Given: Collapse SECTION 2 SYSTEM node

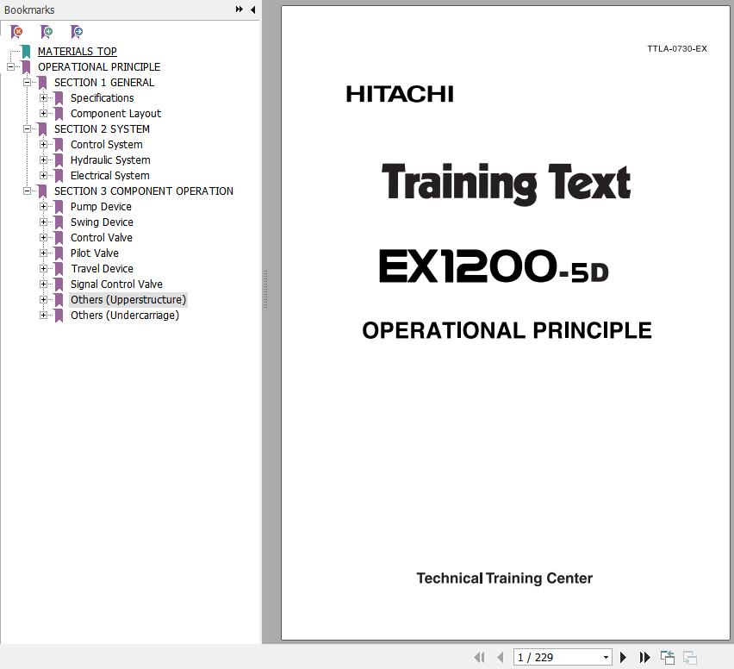Looking at the screenshot, I should point(28,128).
